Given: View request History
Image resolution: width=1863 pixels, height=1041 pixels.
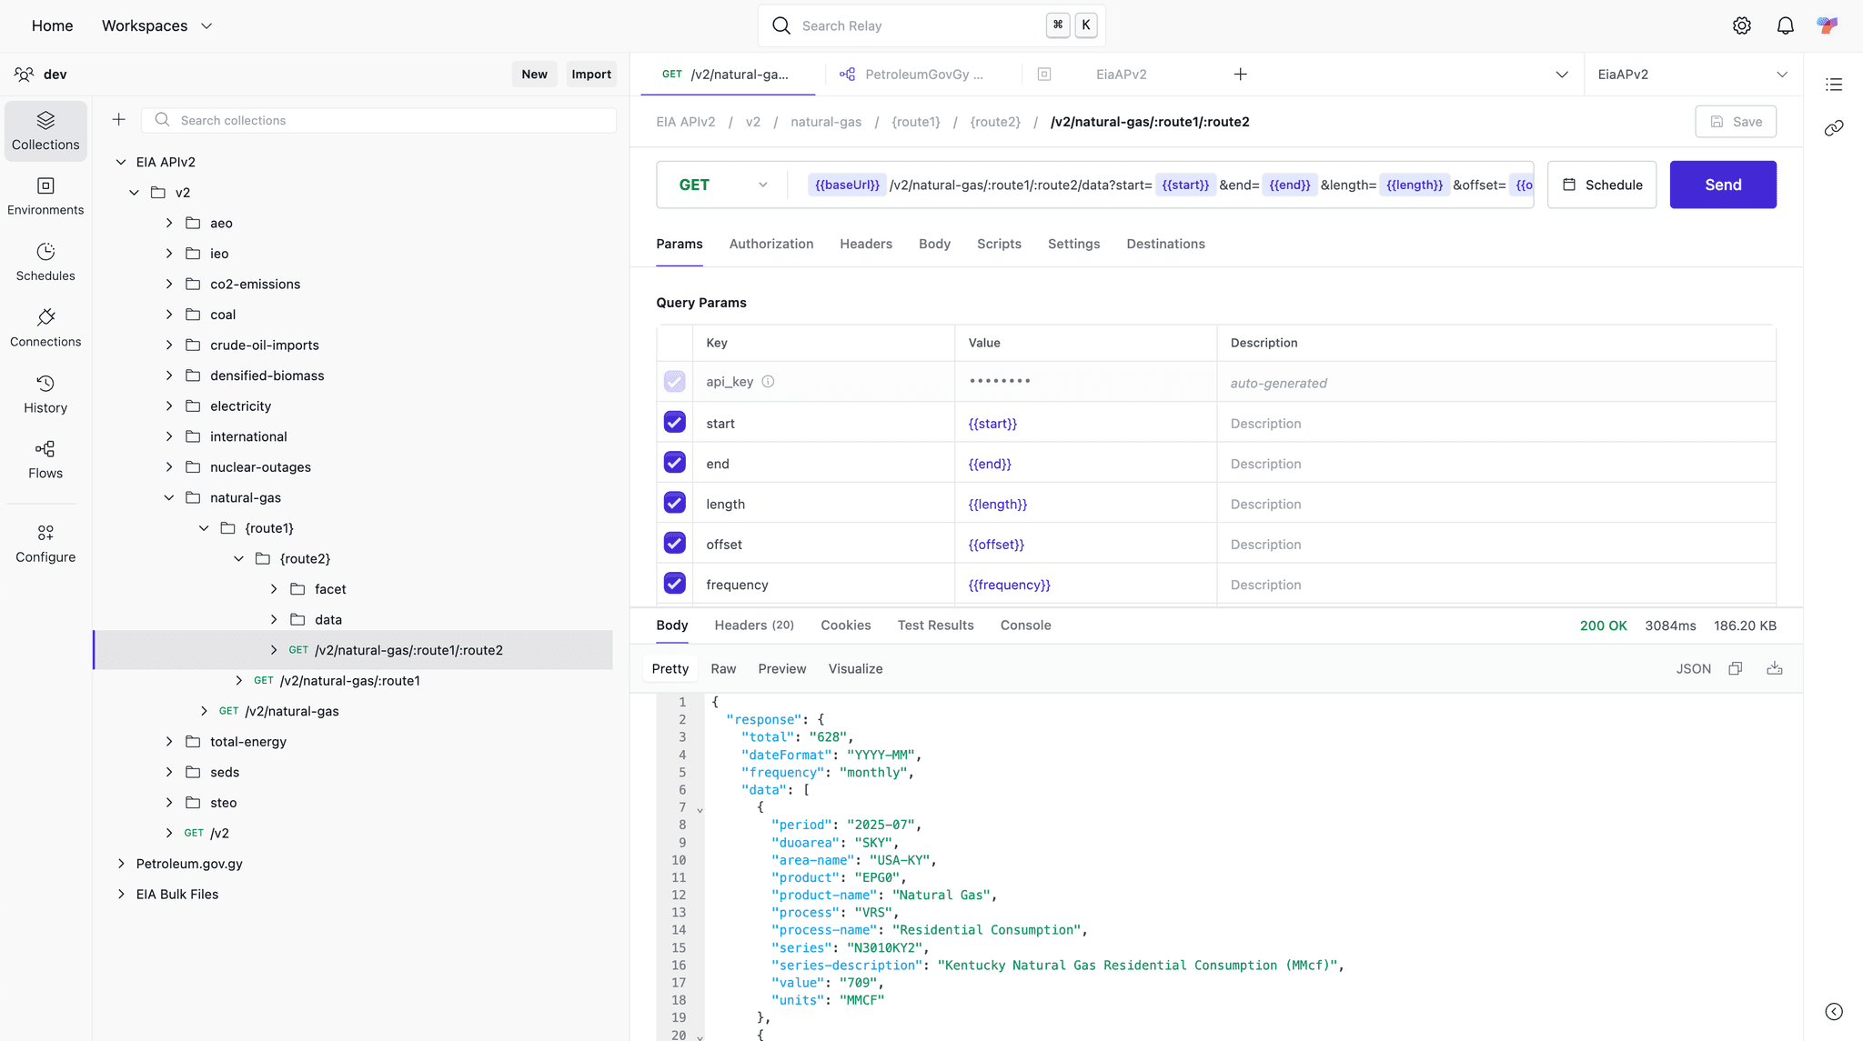Looking at the screenshot, I should [x=45, y=393].
